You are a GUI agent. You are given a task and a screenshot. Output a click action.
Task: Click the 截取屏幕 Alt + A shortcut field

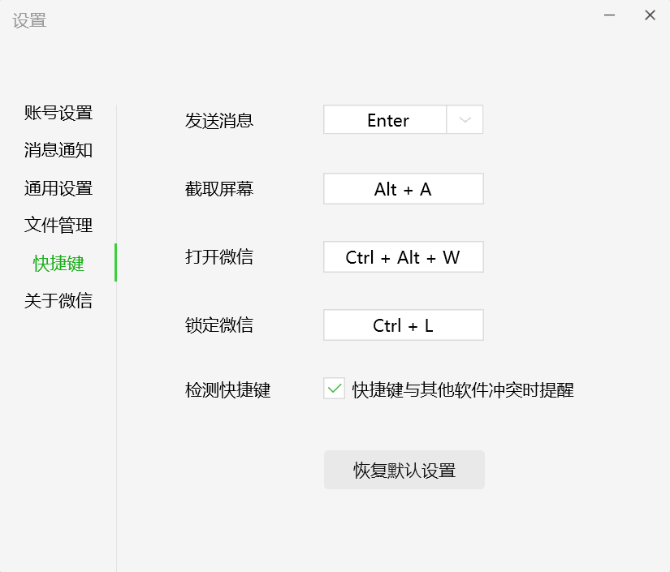pos(403,188)
